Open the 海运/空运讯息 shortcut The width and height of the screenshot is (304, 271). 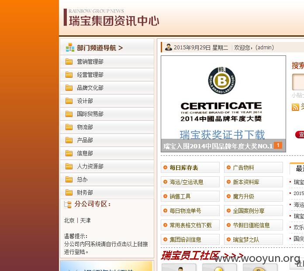click(190, 182)
